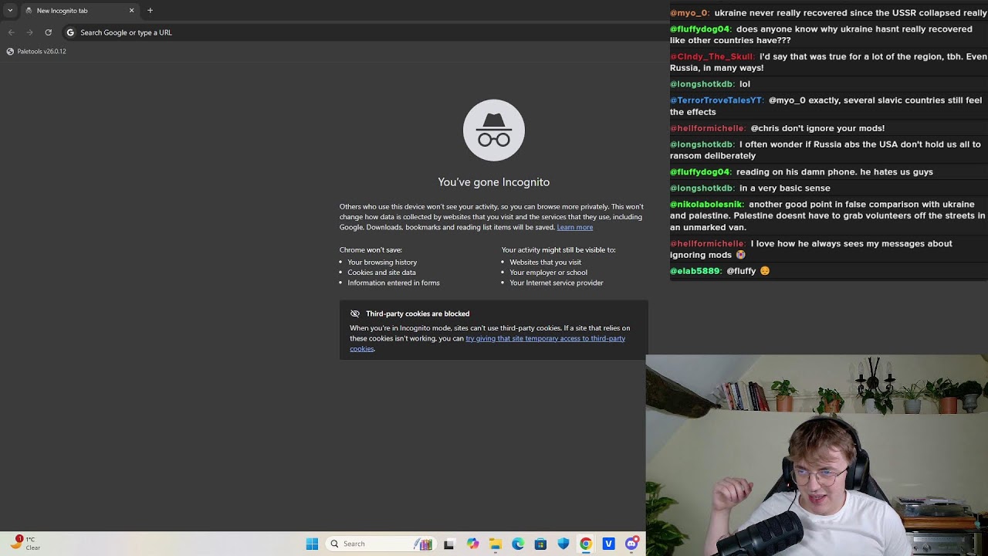Select the New Incognito tab

[77, 11]
